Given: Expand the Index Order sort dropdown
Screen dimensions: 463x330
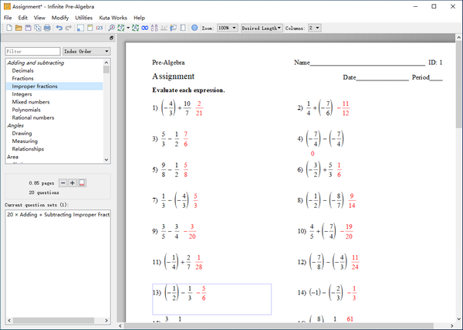Looking at the screenshot, I should (86, 52).
